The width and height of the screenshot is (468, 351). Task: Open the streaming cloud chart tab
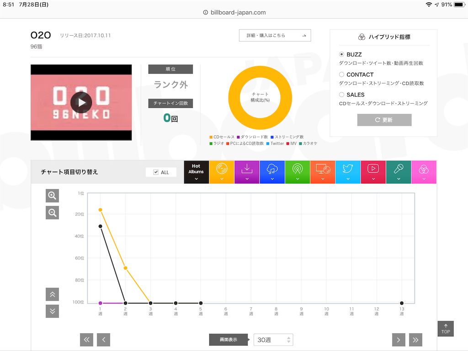tap(272, 172)
